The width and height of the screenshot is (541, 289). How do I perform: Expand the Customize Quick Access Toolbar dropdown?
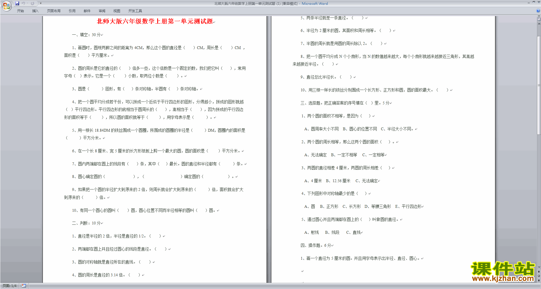coord(41,3)
